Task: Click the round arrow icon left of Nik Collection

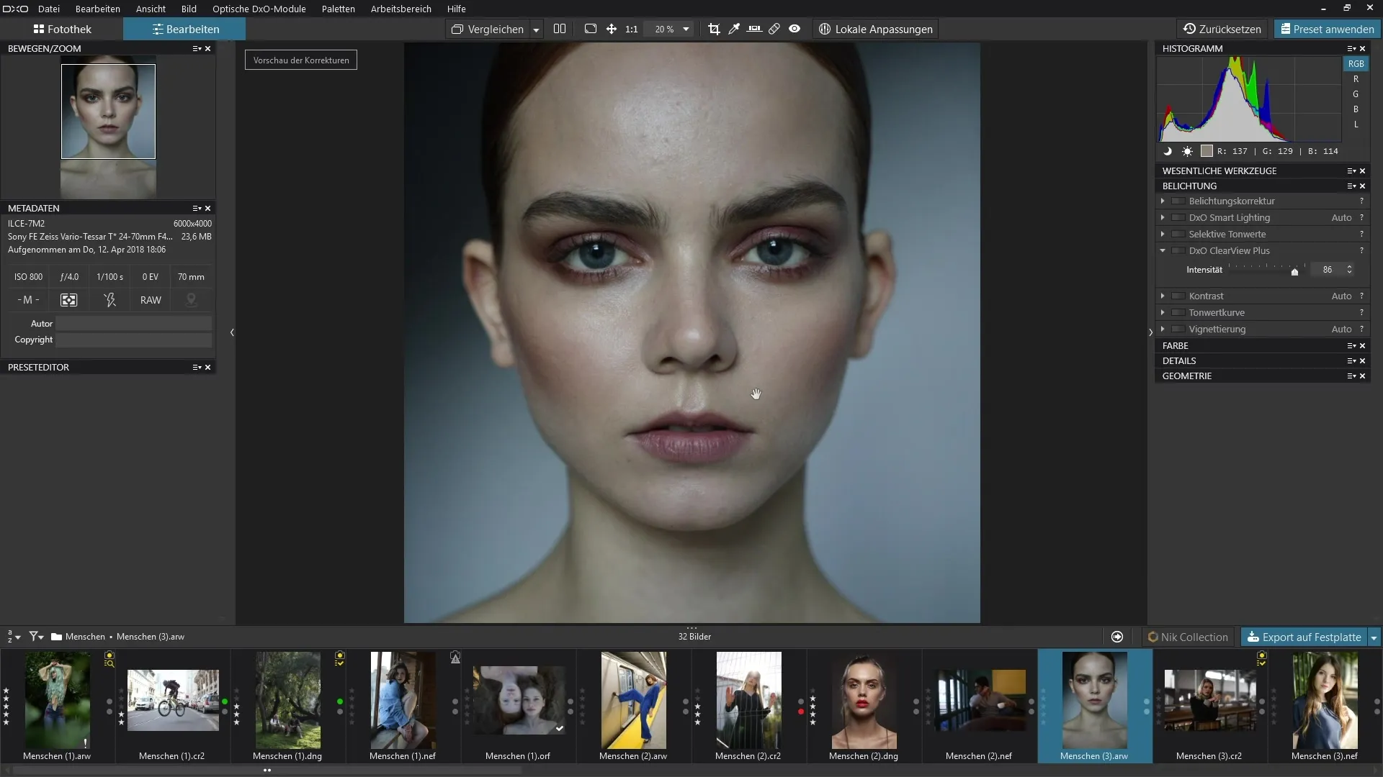Action: tap(1117, 637)
